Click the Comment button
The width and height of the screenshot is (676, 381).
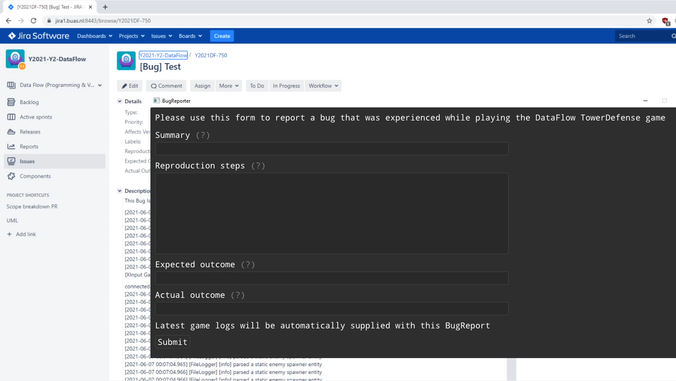coord(167,86)
